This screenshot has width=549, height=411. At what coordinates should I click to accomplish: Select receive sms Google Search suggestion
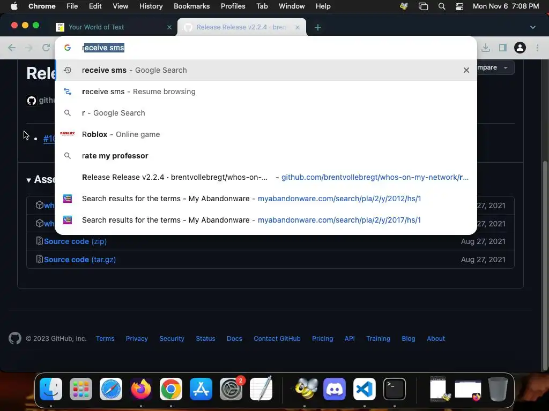click(x=266, y=70)
